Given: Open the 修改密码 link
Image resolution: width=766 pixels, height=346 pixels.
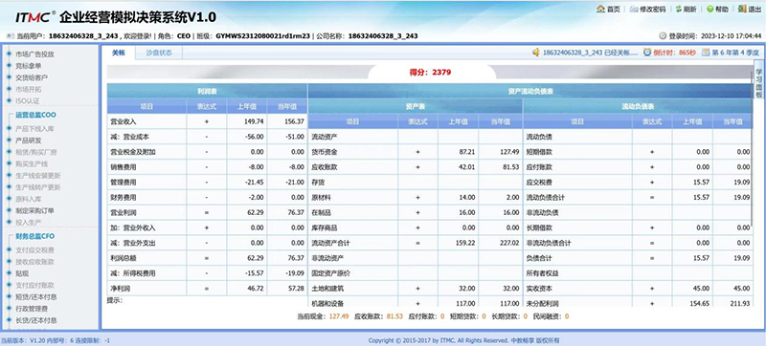Looking at the screenshot, I should point(652,9).
